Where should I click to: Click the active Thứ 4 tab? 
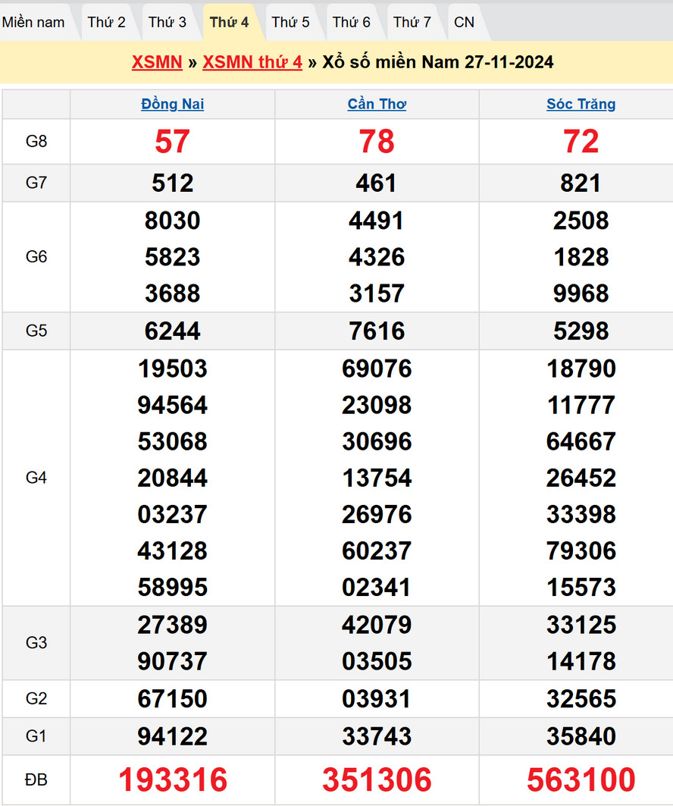click(x=229, y=22)
